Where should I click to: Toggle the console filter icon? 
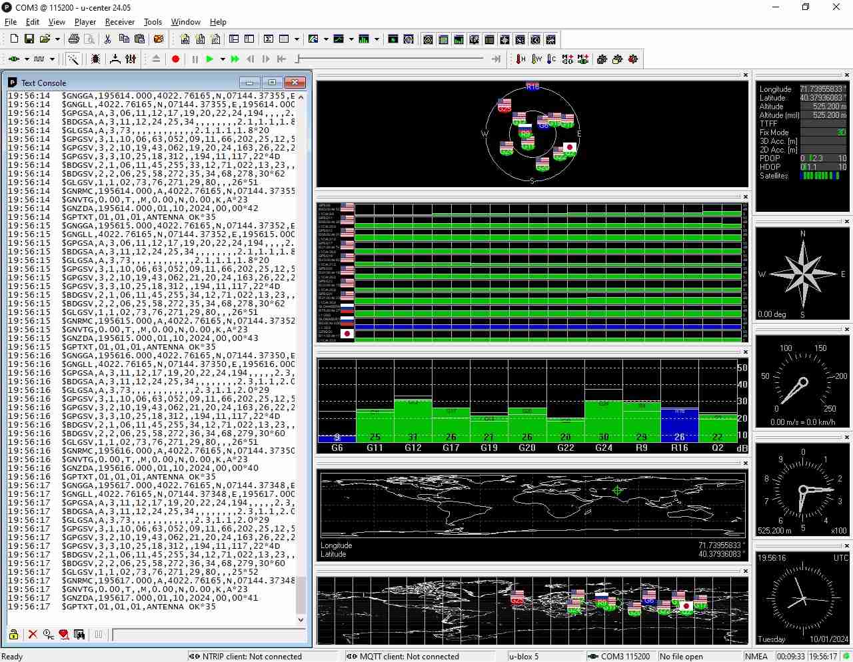coord(64,635)
